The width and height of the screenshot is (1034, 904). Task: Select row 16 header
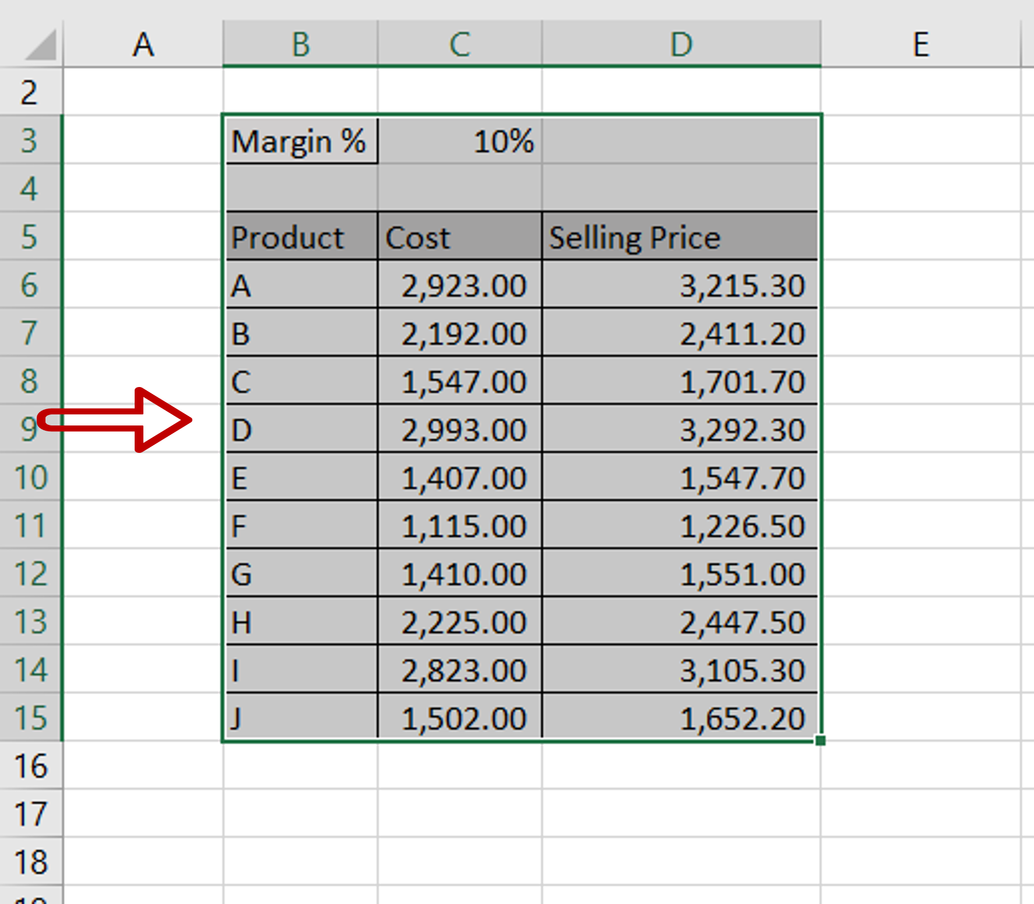(30, 765)
